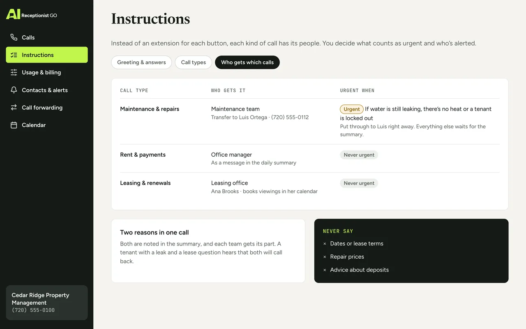Click the bell icon beside Contacts & alerts

[x=14, y=90]
